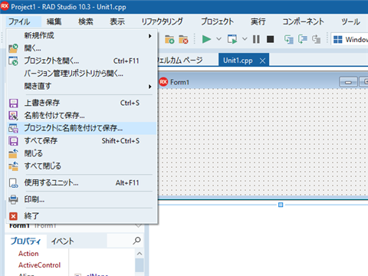Open the リファクタリング menu
The image size is (368, 276).
tap(163, 21)
